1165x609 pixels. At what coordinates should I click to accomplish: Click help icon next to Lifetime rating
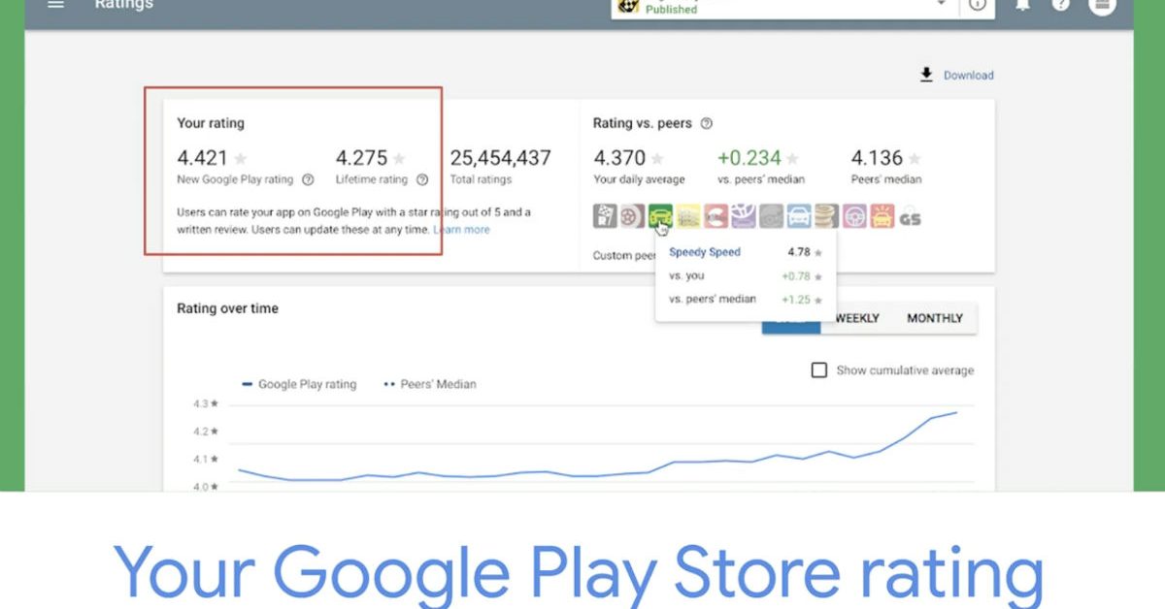[422, 179]
